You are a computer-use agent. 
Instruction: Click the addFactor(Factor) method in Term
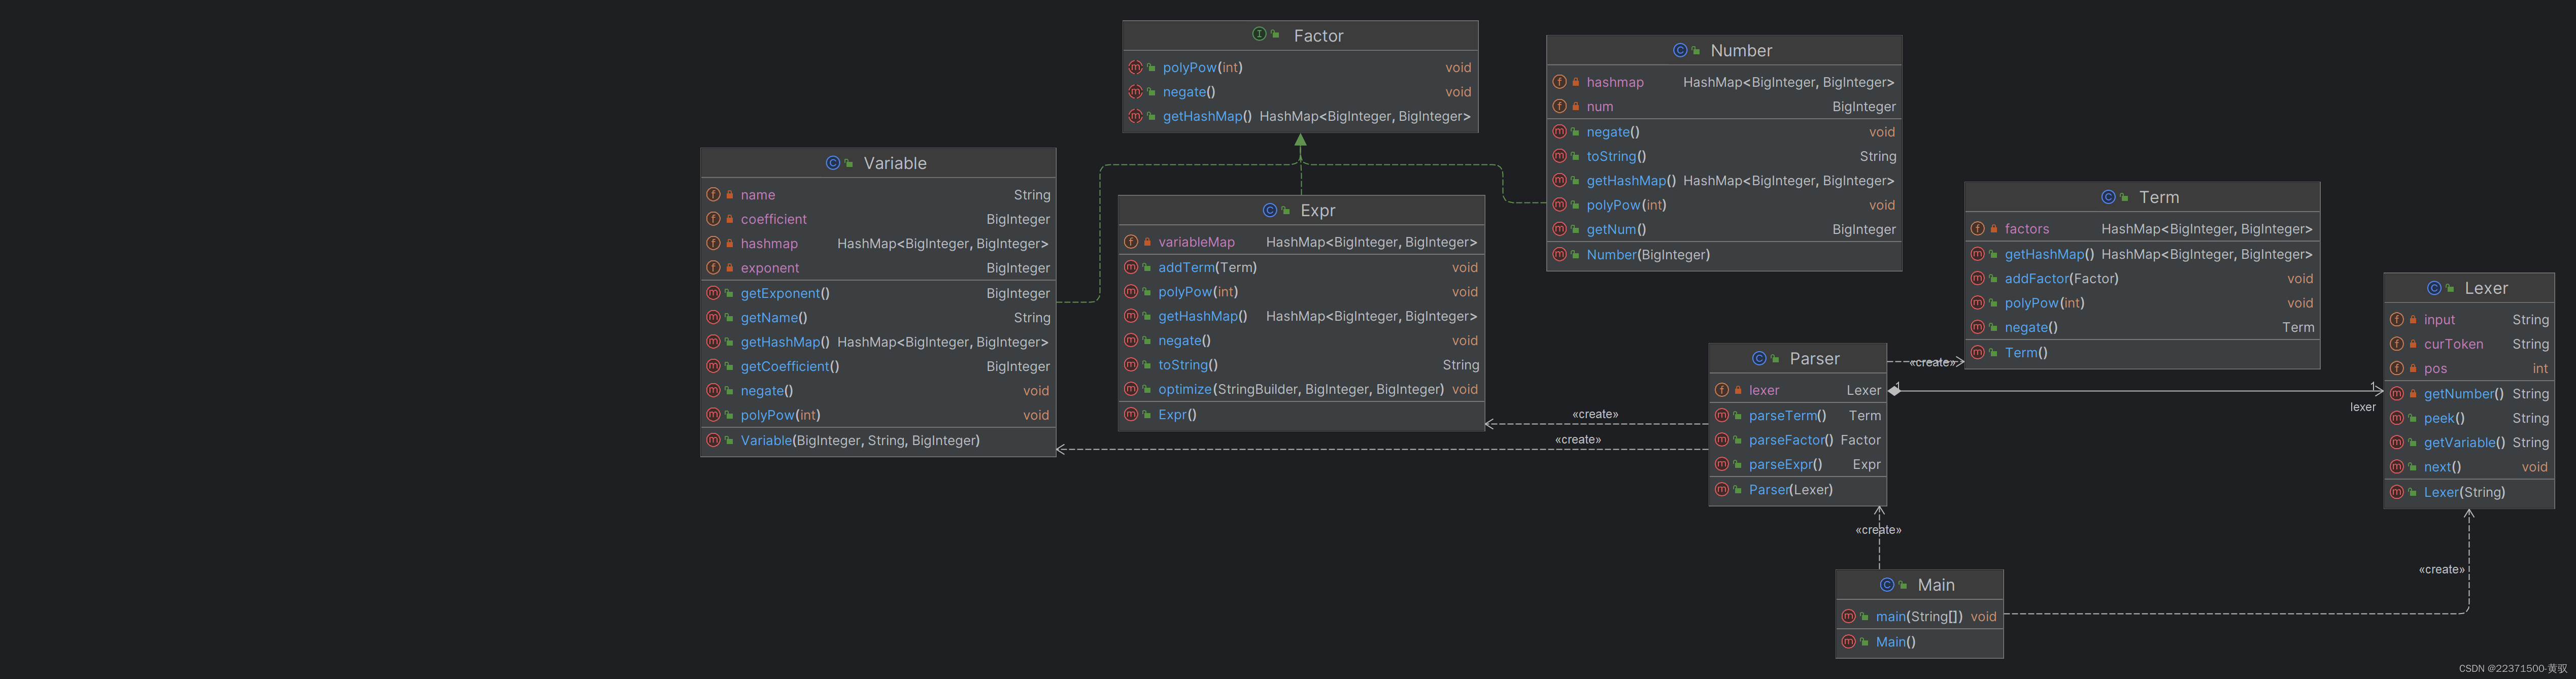pyautogui.click(x=2060, y=279)
